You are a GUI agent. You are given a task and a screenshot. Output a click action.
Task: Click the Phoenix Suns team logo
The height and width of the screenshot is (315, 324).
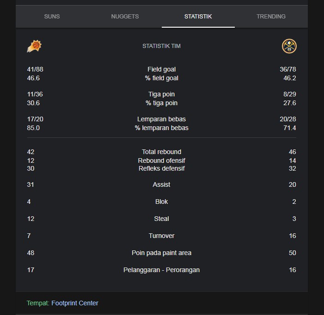(x=34, y=46)
